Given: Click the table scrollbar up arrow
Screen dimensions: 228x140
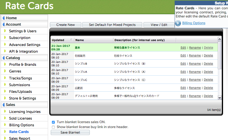Looking at the screenshot, I should [x=220, y=39].
